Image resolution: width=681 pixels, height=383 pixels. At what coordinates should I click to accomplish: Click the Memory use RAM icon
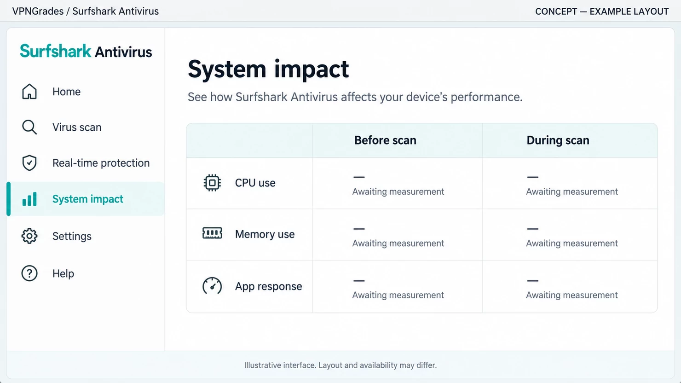pyautogui.click(x=212, y=233)
